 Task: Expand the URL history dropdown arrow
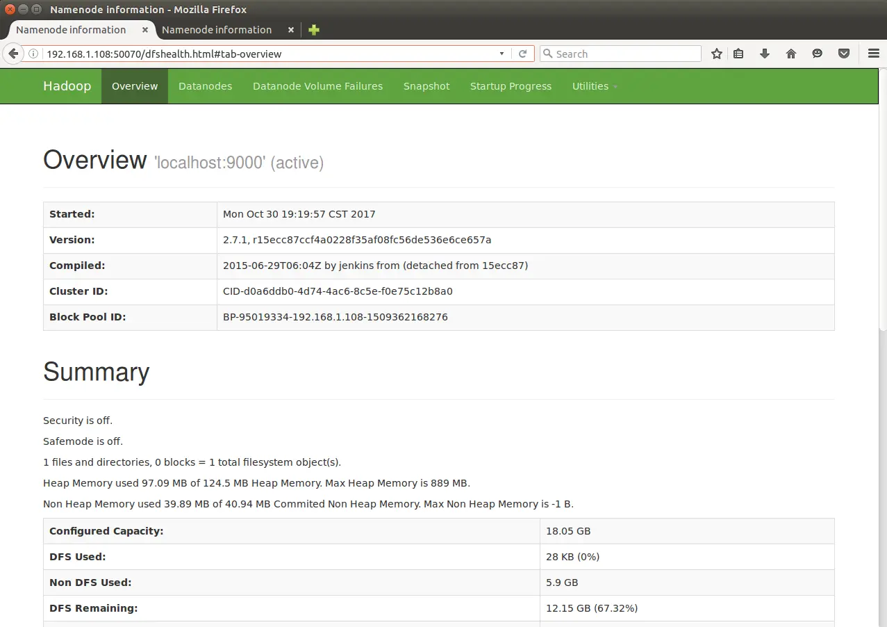point(502,54)
